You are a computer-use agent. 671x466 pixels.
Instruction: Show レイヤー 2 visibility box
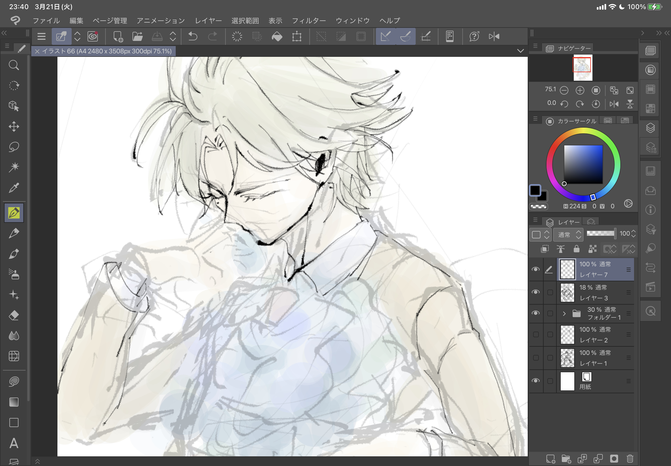click(536, 334)
